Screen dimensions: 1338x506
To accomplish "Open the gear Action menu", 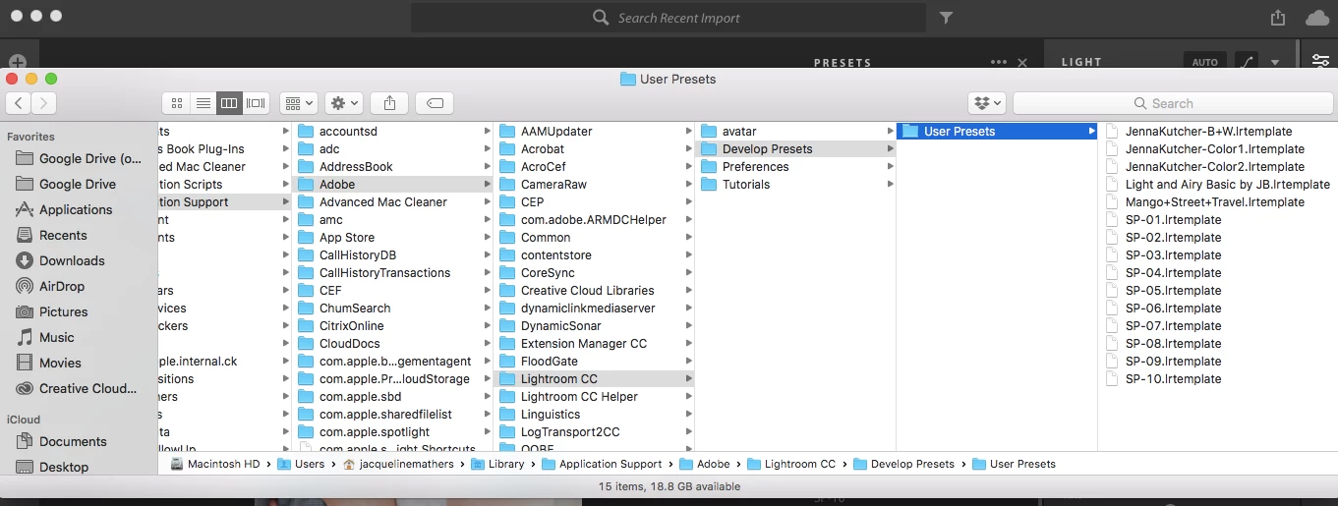I will coord(344,102).
